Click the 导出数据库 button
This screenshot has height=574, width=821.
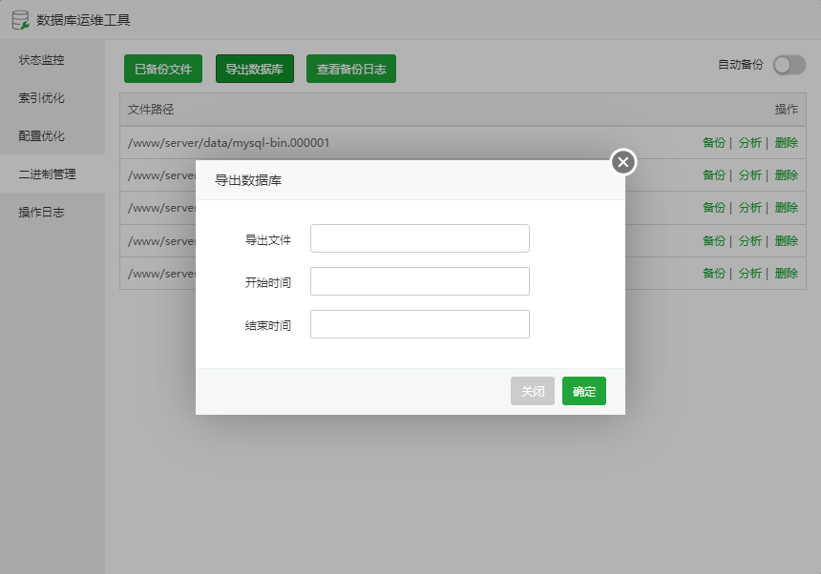[255, 69]
